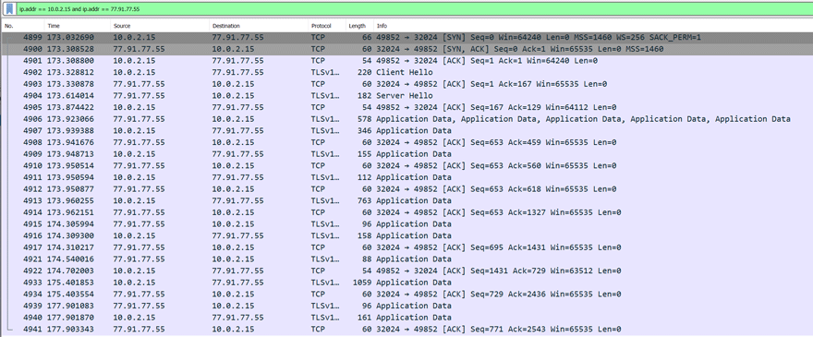Screen dimensions: 813x337
Task: Select packet 4903 Ack=167 row
Action: 406,84
